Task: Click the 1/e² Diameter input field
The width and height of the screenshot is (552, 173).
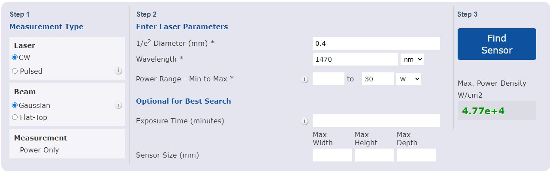Action: pyautogui.click(x=376, y=43)
